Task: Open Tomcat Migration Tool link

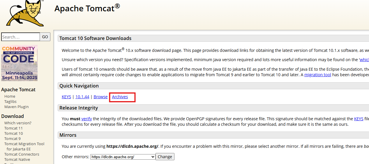Action: pos(24,144)
